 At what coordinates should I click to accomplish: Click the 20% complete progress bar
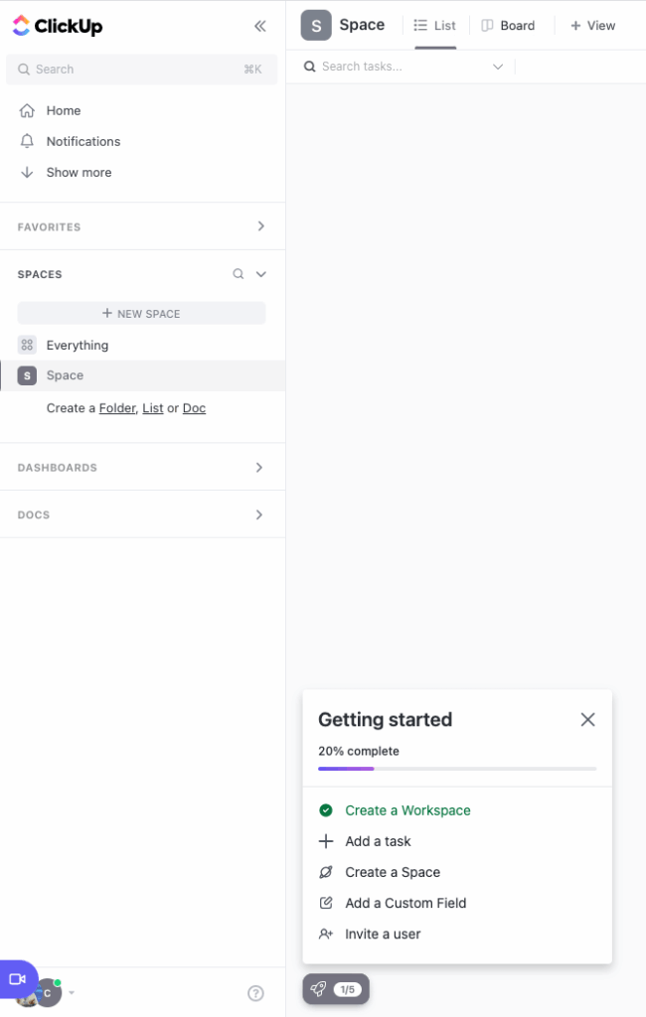(457, 768)
